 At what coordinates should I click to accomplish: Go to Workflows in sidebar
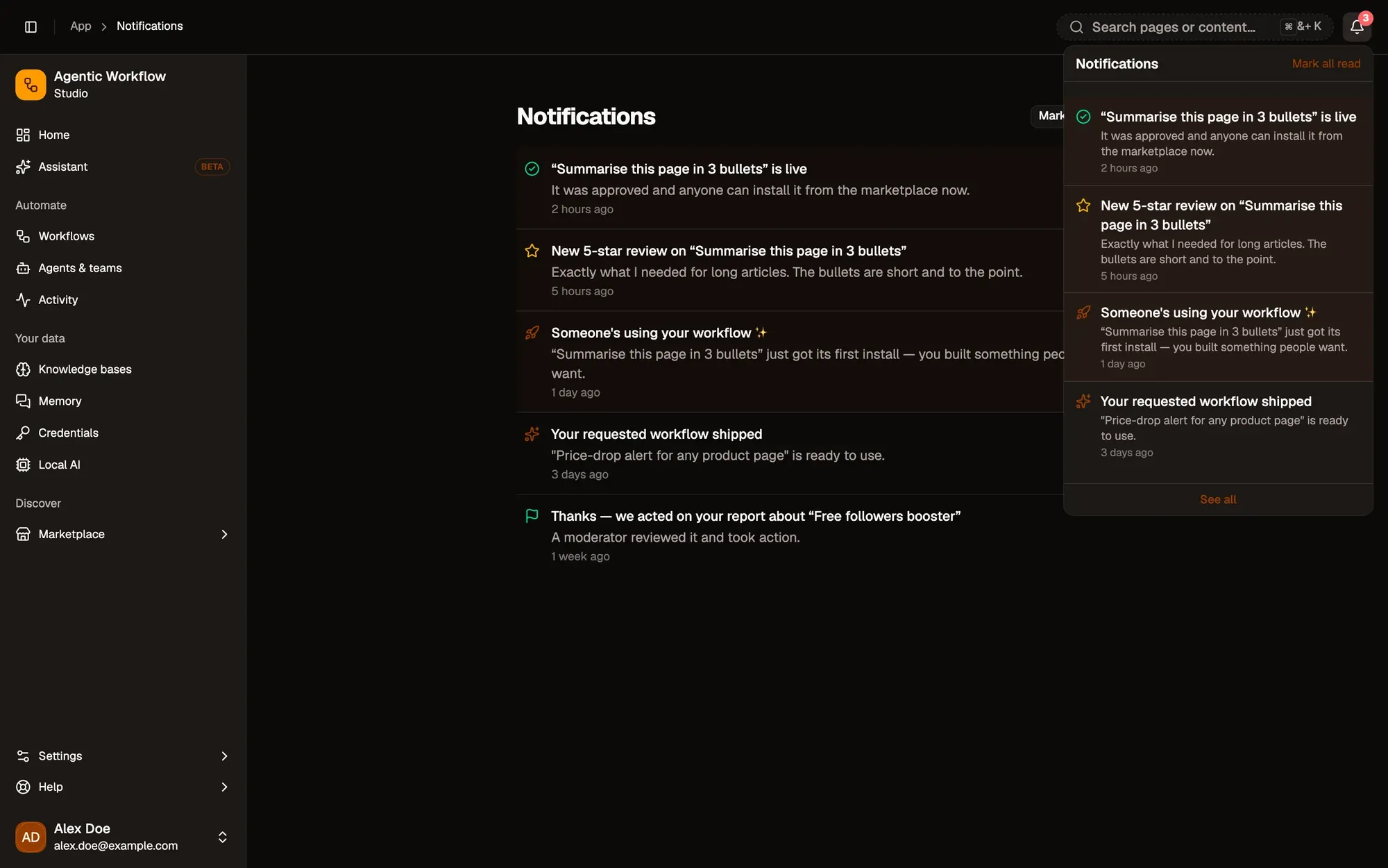pyautogui.click(x=123, y=236)
